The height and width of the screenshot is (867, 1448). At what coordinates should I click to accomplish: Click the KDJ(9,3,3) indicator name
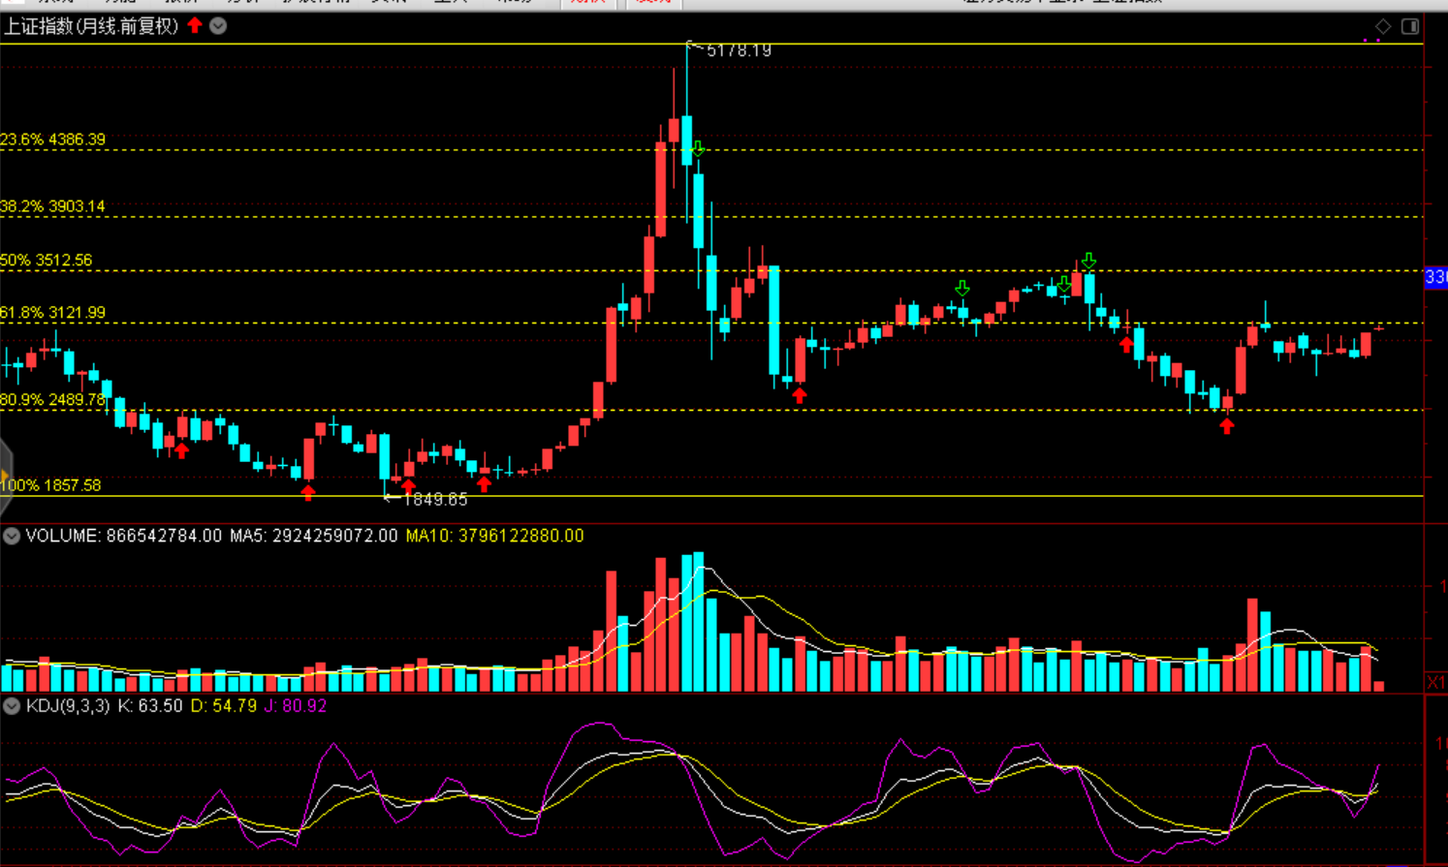coord(67,706)
